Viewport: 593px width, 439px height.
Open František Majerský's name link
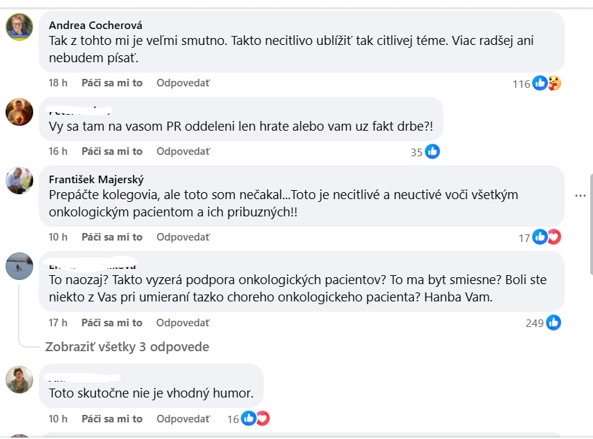point(96,180)
